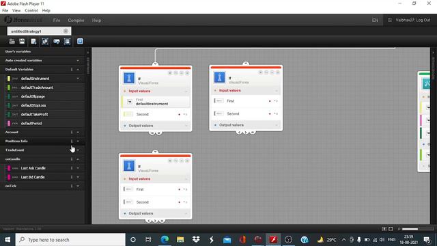Screen dimensions: 437x246
Task: Open Default Variables info icon
Action: pyautogui.click(x=72, y=69)
